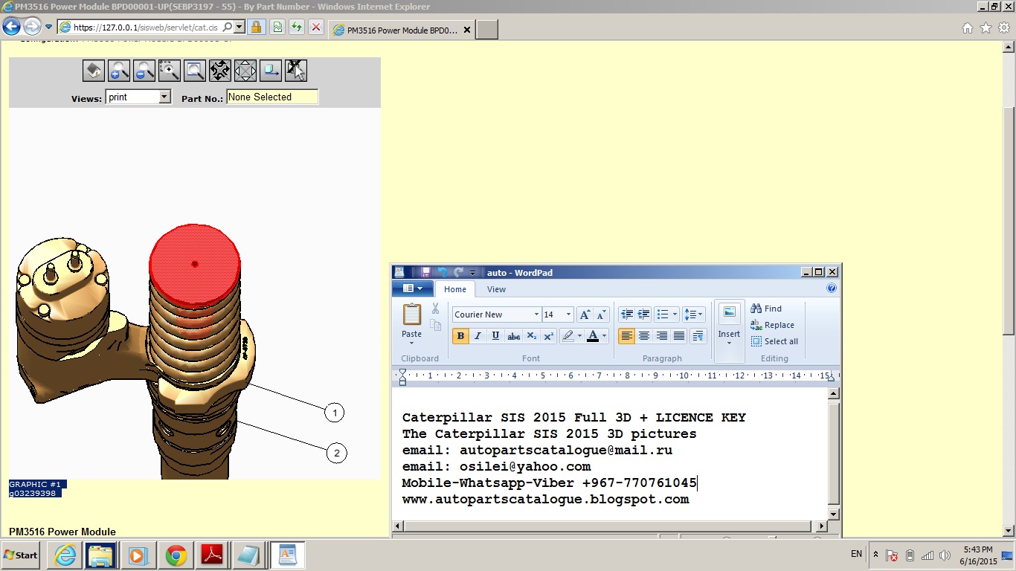1016x571 pixels.
Task: Center the paragraph text
Action: tap(644, 336)
